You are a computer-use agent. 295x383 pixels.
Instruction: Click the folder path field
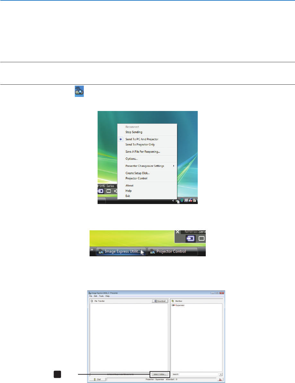point(120,374)
